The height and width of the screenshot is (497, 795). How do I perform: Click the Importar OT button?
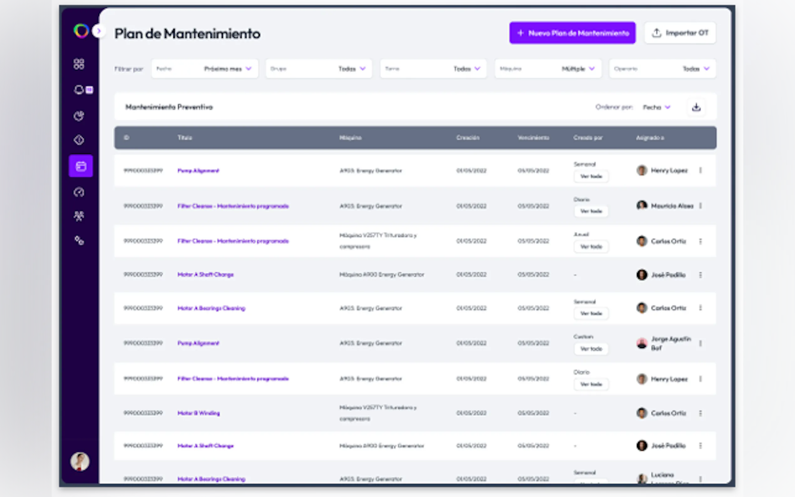pos(680,33)
